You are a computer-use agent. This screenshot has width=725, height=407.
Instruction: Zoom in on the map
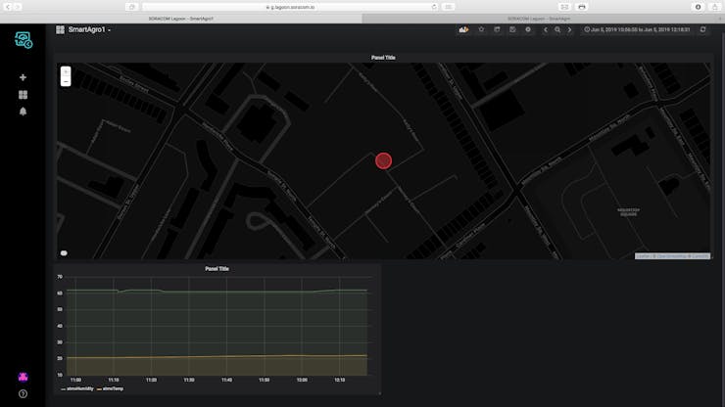pyautogui.click(x=66, y=71)
